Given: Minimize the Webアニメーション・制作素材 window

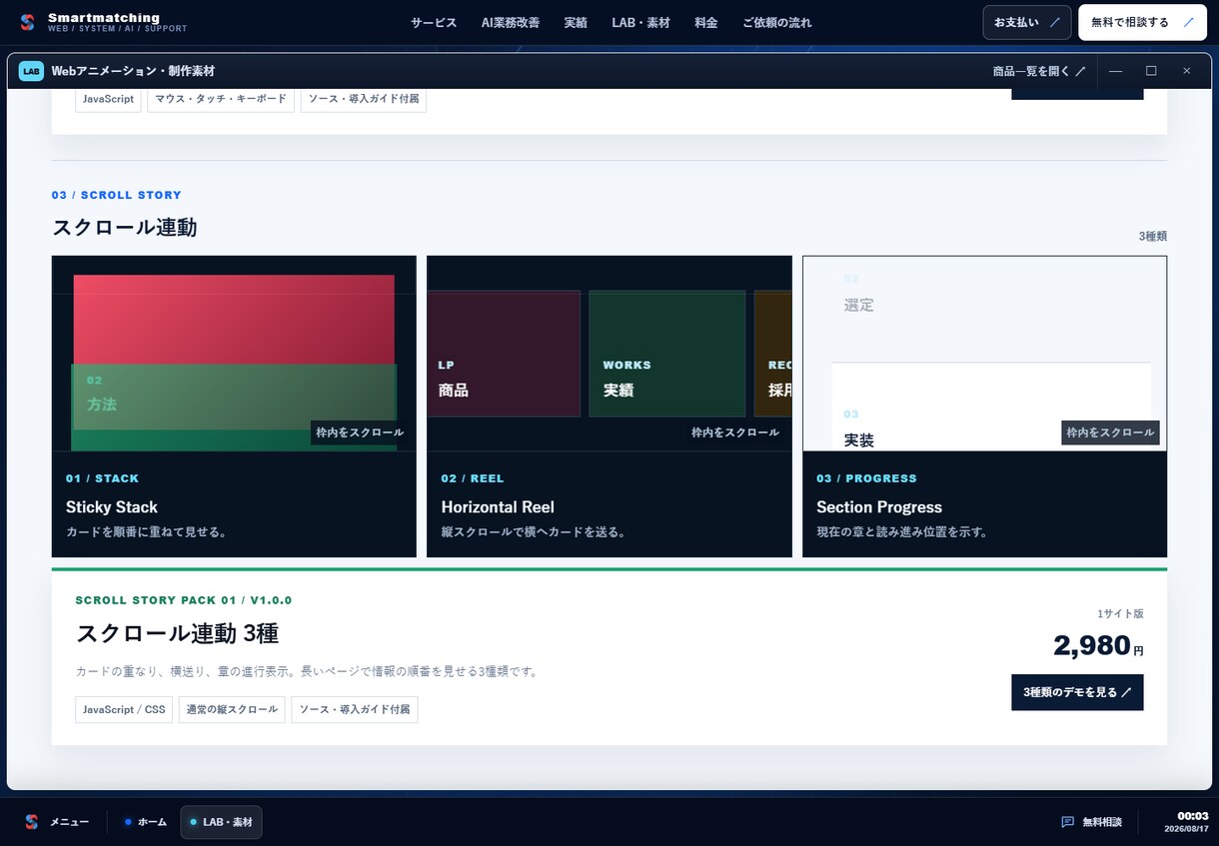Looking at the screenshot, I should tap(1116, 71).
